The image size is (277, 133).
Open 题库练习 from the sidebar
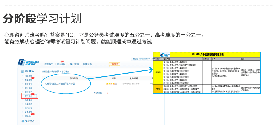[28, 104]
